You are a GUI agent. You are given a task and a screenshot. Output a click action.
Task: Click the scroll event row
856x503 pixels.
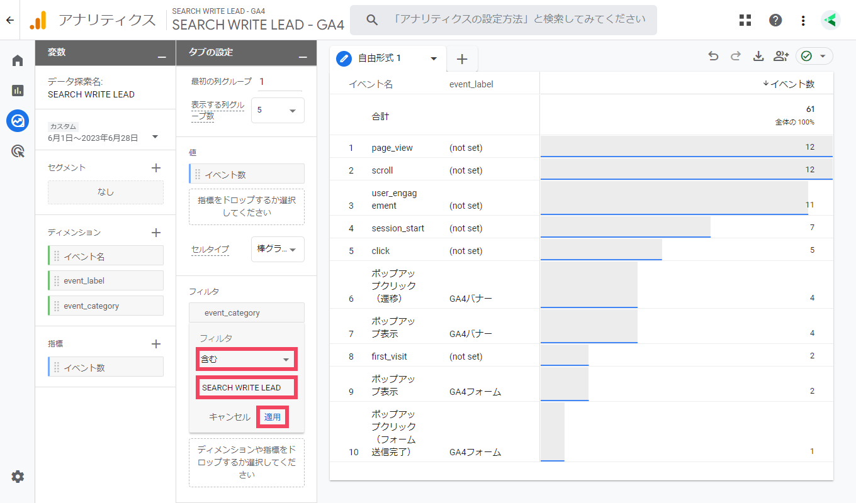(581, 170)
